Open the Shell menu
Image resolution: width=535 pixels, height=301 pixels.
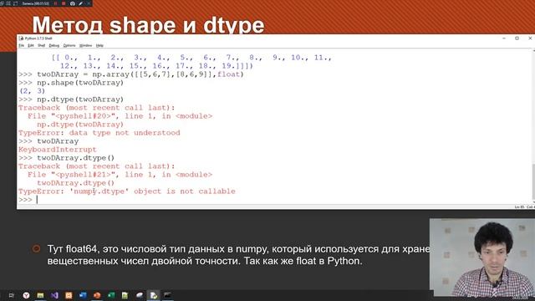pyautogui.click(x=41, y=45)
